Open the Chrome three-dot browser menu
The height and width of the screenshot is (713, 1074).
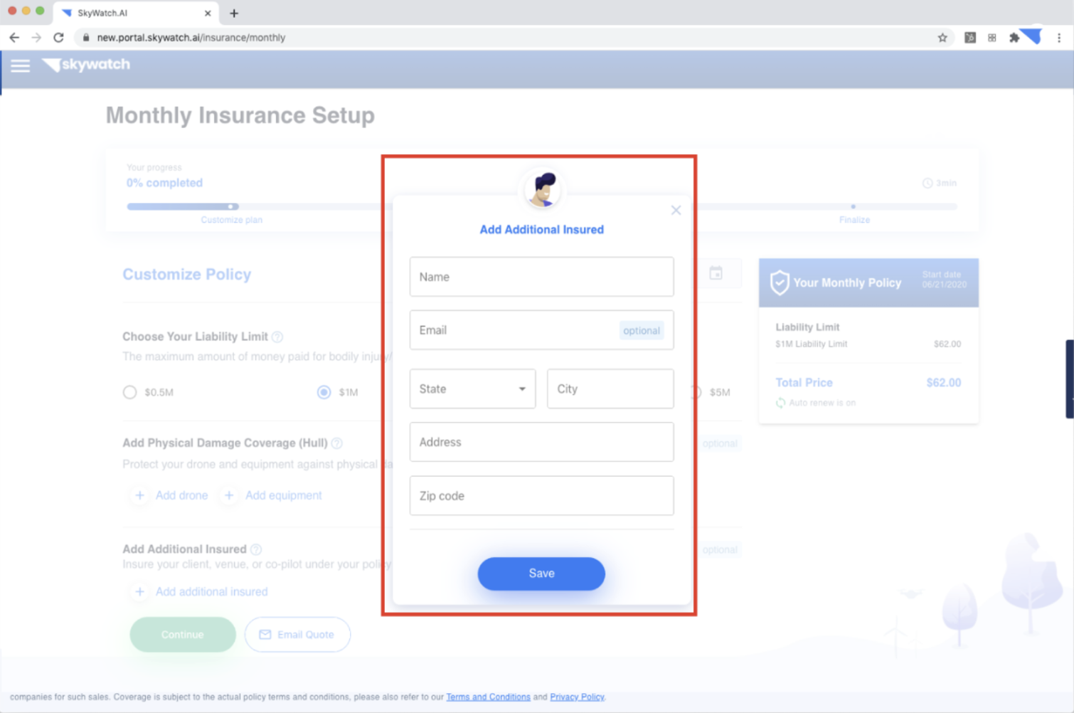[1059, 37]
